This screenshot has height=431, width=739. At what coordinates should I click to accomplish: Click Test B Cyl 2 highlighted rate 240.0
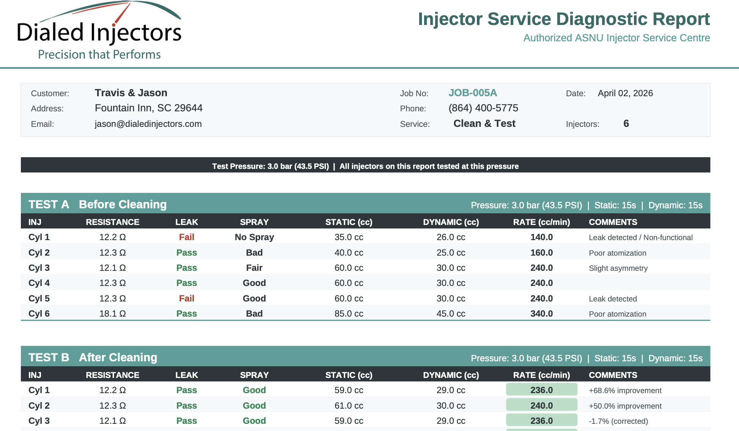[x=541, y=405]
